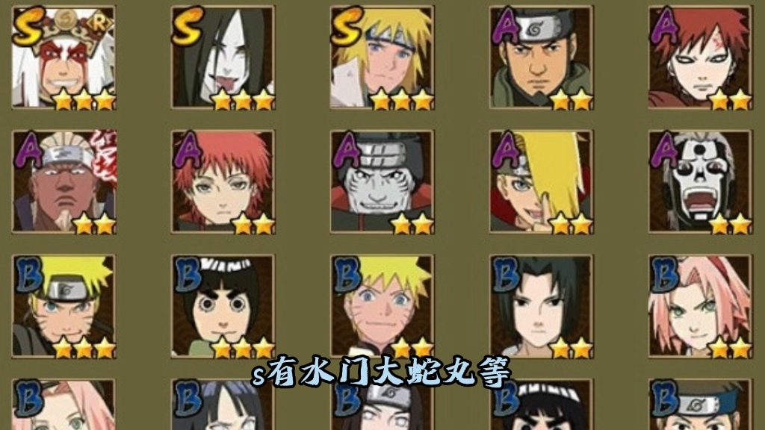Pick S-rank blond Minato portrait
The image size is (765, 430).
[382, 57]
